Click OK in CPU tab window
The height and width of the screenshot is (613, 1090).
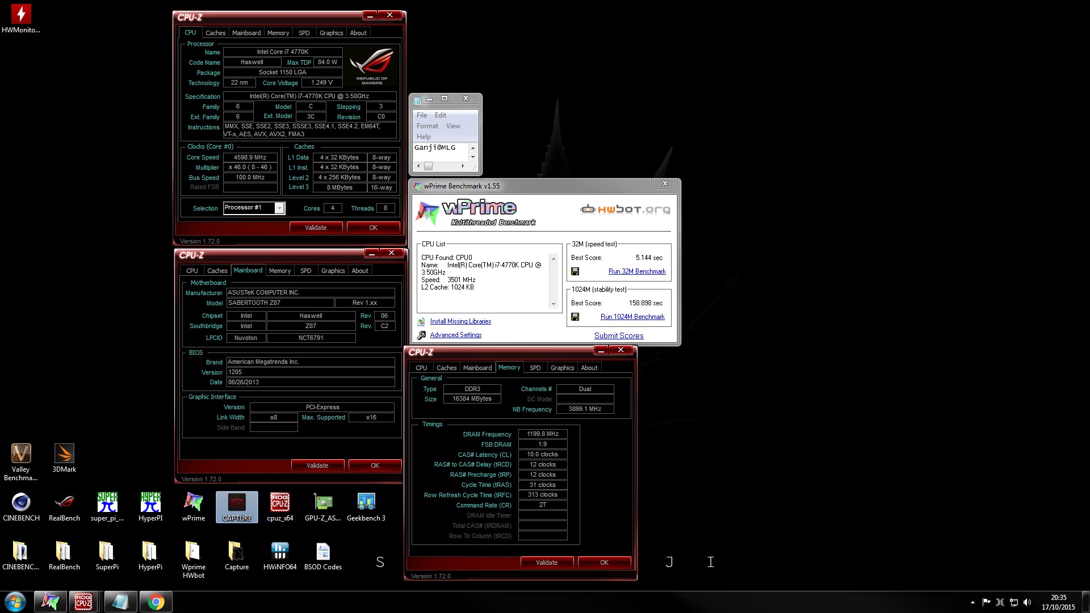pyautogui.click(x=373, y=228)
